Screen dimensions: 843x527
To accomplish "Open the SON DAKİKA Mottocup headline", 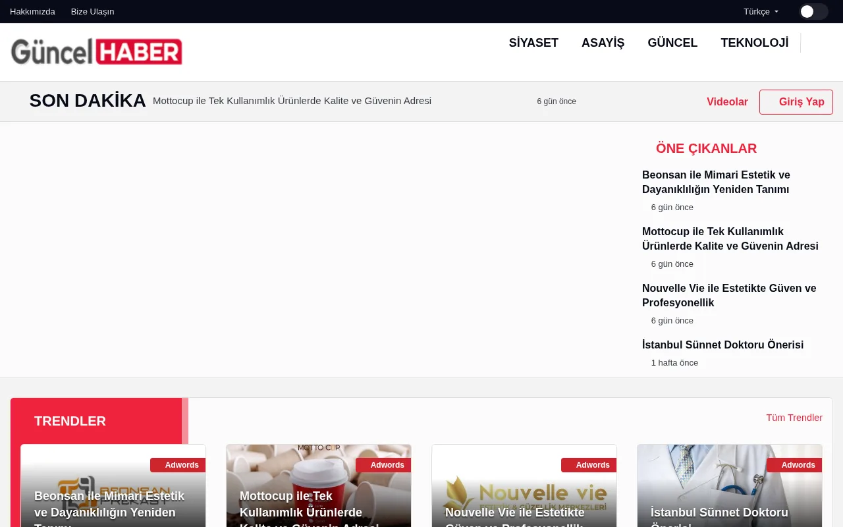I will click(292, 101).
